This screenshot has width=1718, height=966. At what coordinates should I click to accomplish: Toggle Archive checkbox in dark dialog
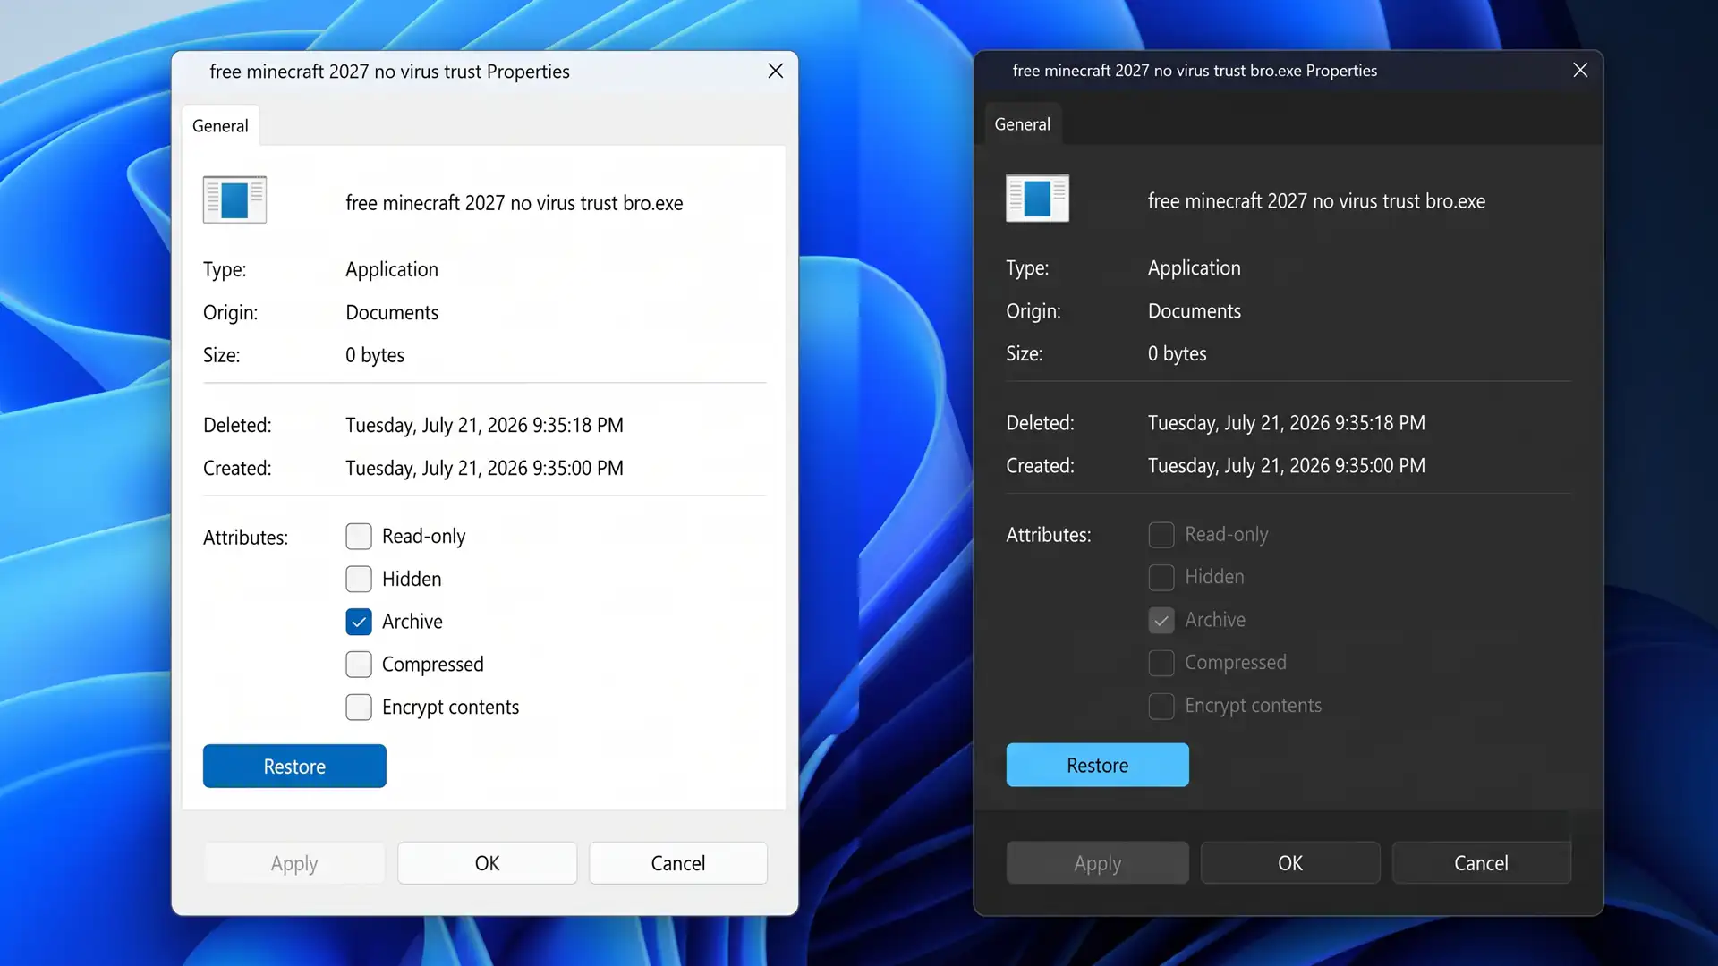click(x=1161, y=620)
